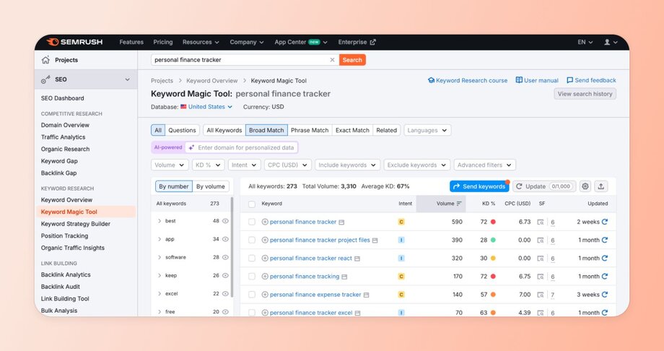The image size is (664, 351).
Task: Click yellow KD dot in tracker react row
Action: click(x=493, y=258)
